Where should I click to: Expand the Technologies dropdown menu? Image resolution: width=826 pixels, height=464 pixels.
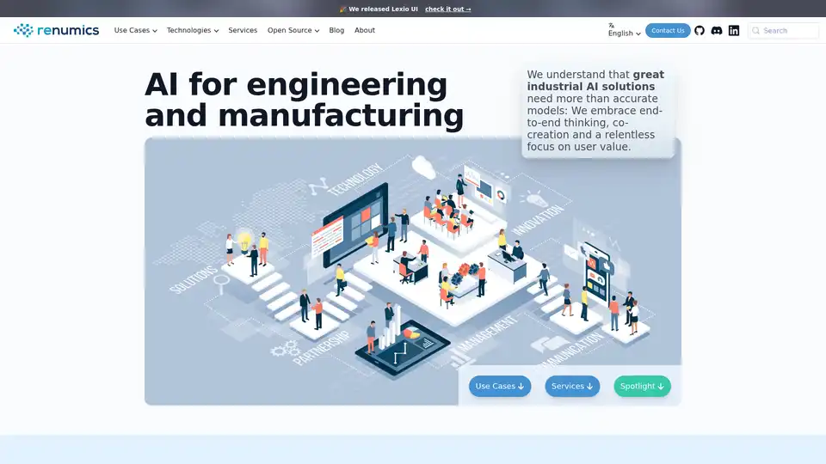[192, 30]
